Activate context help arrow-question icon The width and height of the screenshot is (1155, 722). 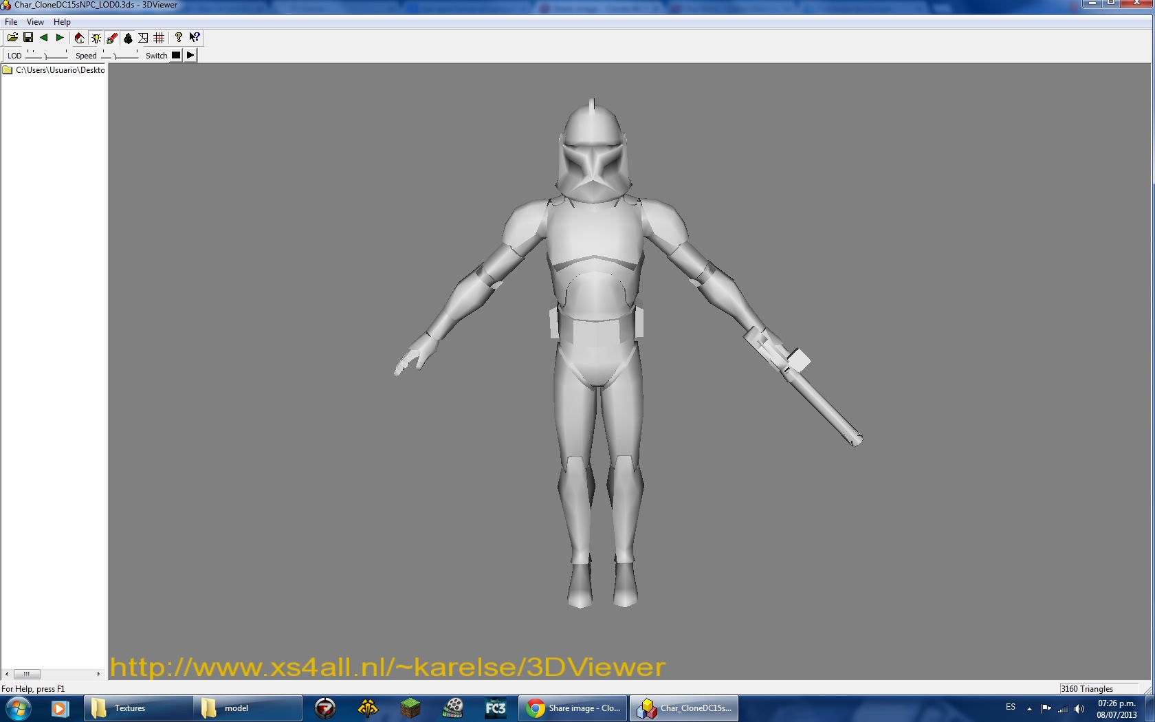point(195,38)
